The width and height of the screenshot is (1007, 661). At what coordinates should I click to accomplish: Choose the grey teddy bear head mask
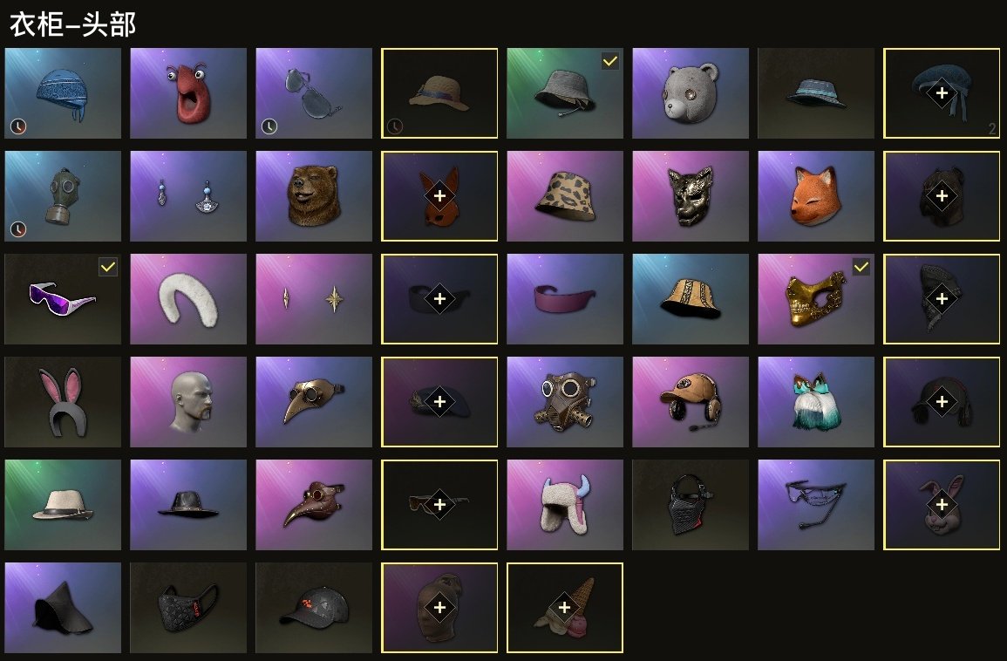click(x=691, y=93)
